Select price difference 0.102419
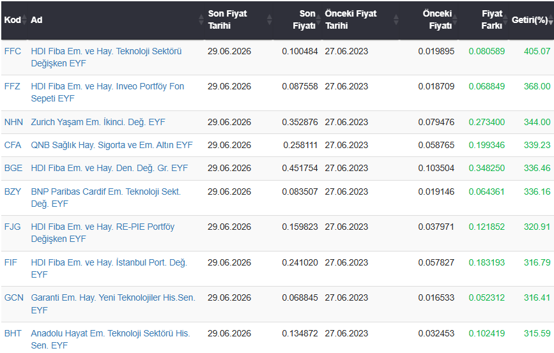The height and width of the screenshot is (353, 554). click(487, 333)
